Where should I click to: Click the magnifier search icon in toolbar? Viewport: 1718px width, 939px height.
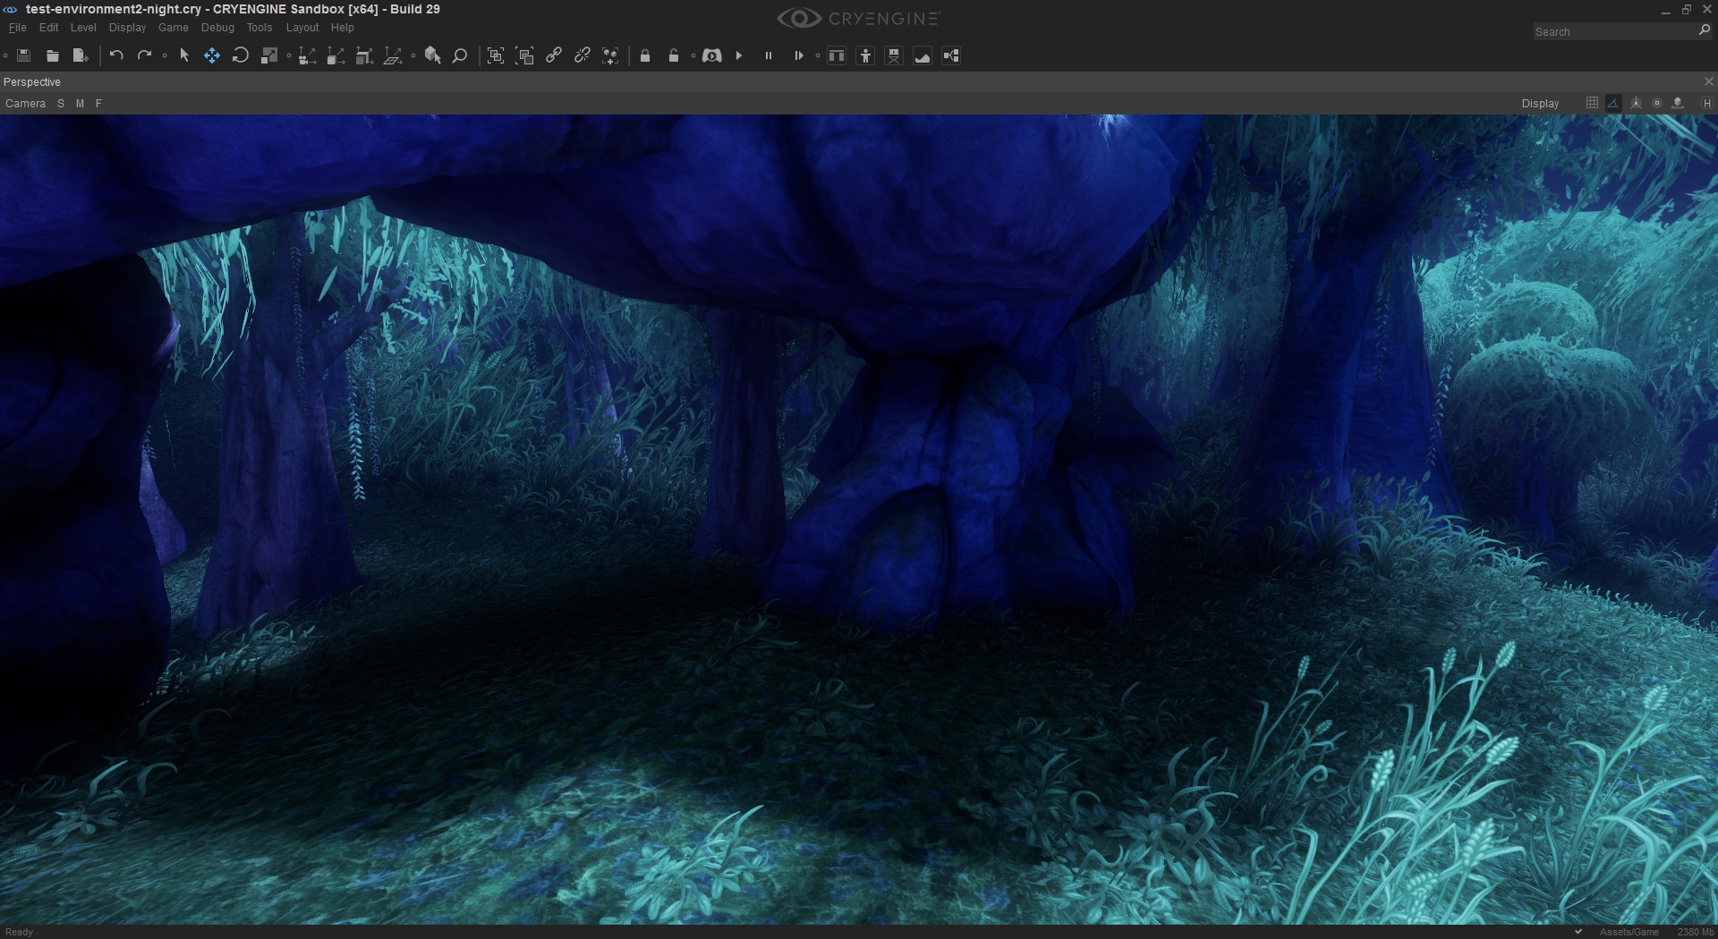click(460, 55)
